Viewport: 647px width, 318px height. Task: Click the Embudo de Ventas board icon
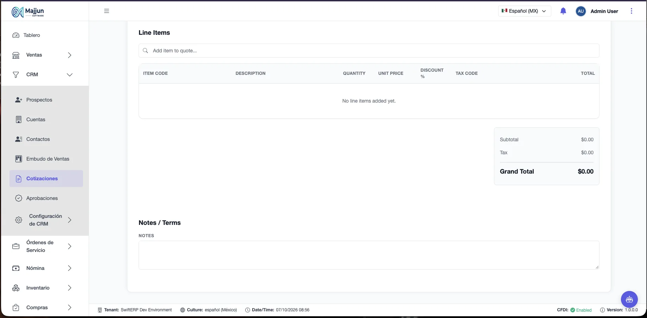[x=19, y=159]
